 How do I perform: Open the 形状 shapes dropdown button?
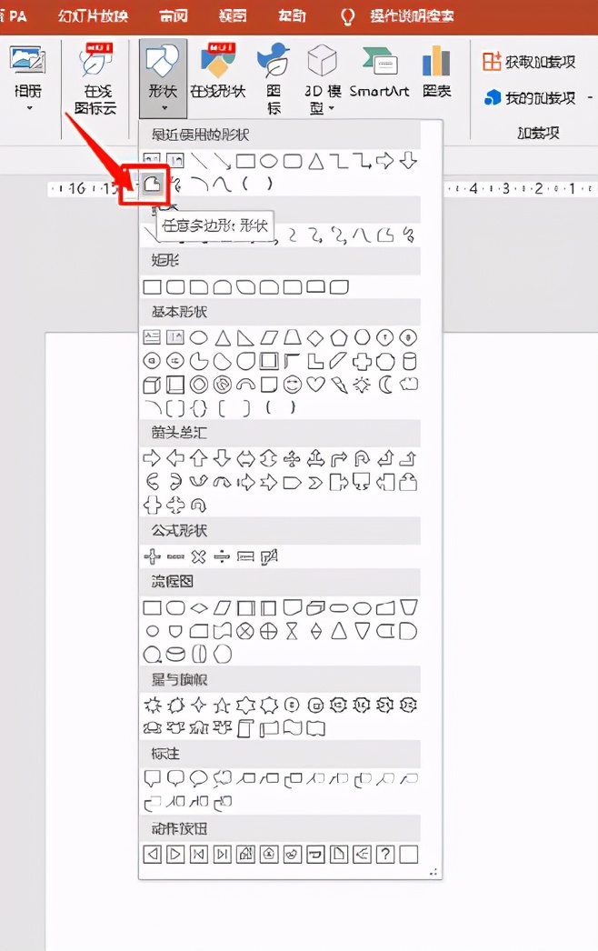coord(163,79)
